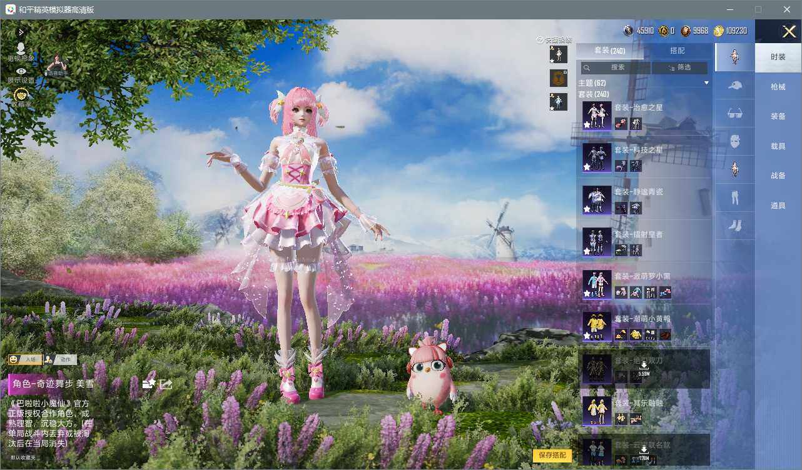Collapse the side menu arrow at top-left

[22, 31]
